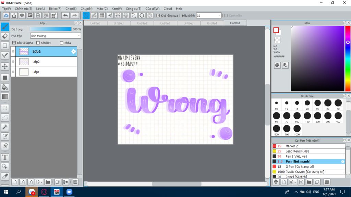Open Zoom app on the taskbar
The height and width of the screenshot is (197, 351).
[69, 192]
